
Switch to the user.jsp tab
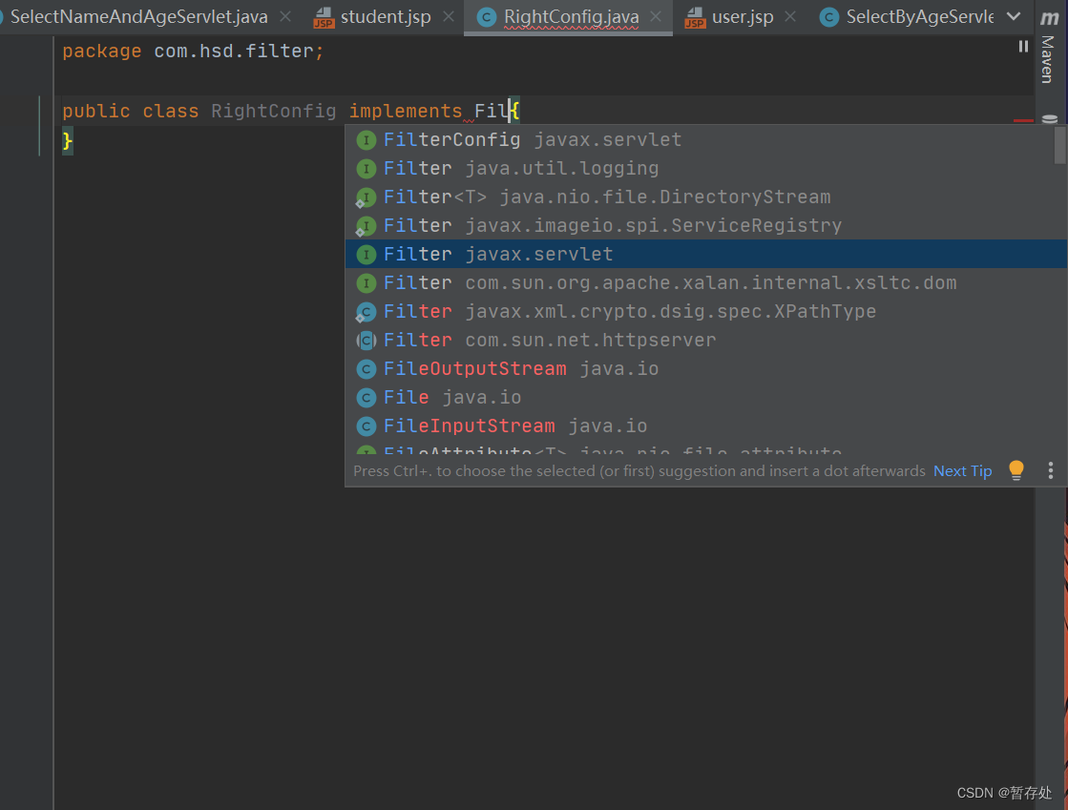click(742, 17)
